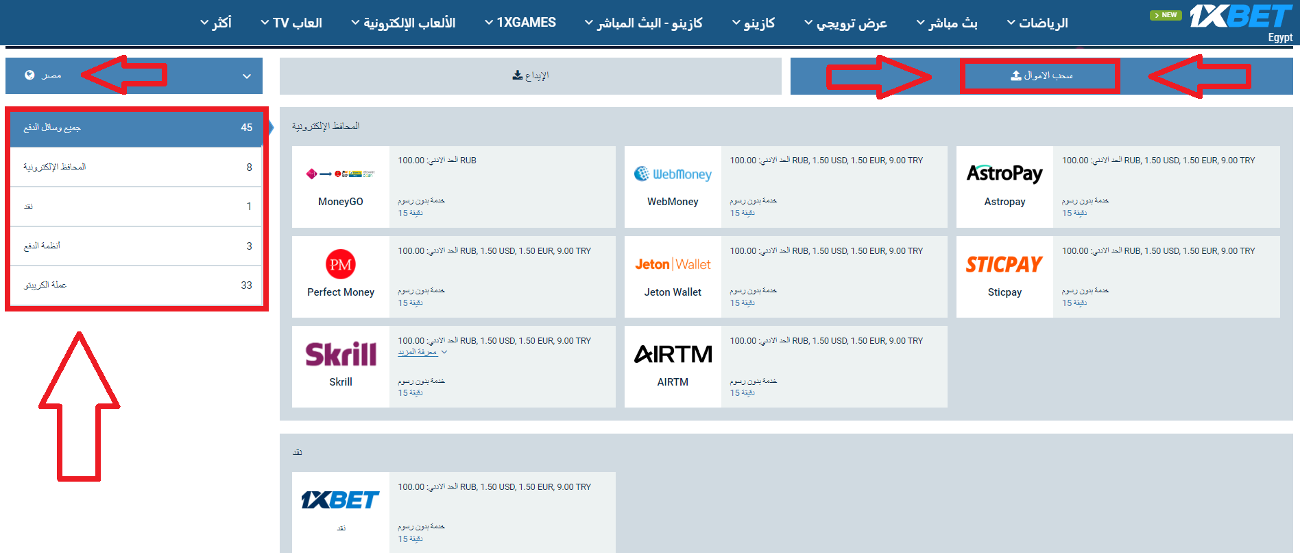1300x553 pixels.
Task: Select the 1XBET cash payment logo
Action: [x=341, y=500]
